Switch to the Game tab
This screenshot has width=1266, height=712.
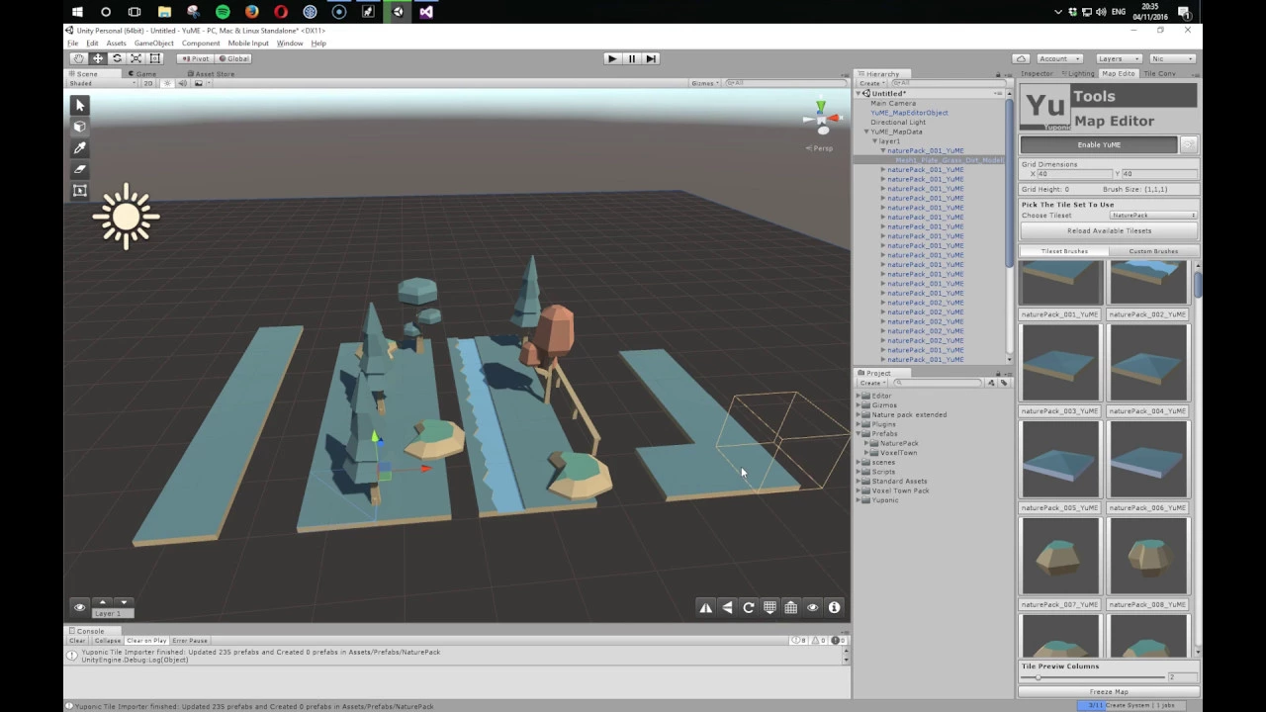pos(142,74)
